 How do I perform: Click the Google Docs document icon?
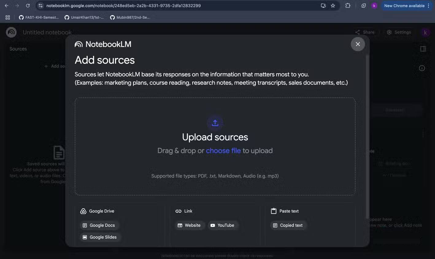coord(85,225)
